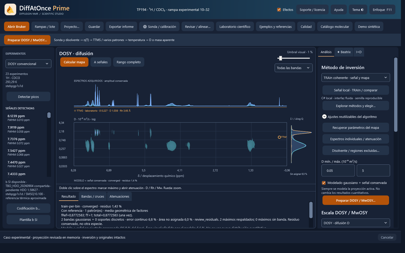Click the Cancelar button in the status bar

point(387,237)
